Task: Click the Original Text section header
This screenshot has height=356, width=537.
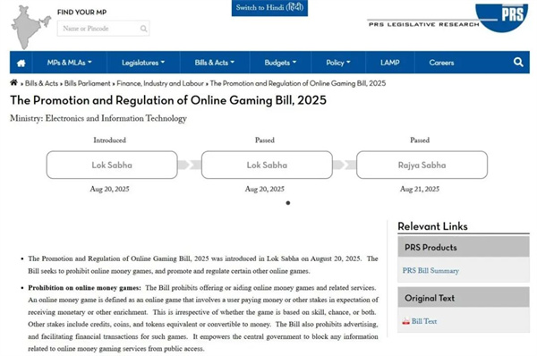Action: (x=464, y=298)
